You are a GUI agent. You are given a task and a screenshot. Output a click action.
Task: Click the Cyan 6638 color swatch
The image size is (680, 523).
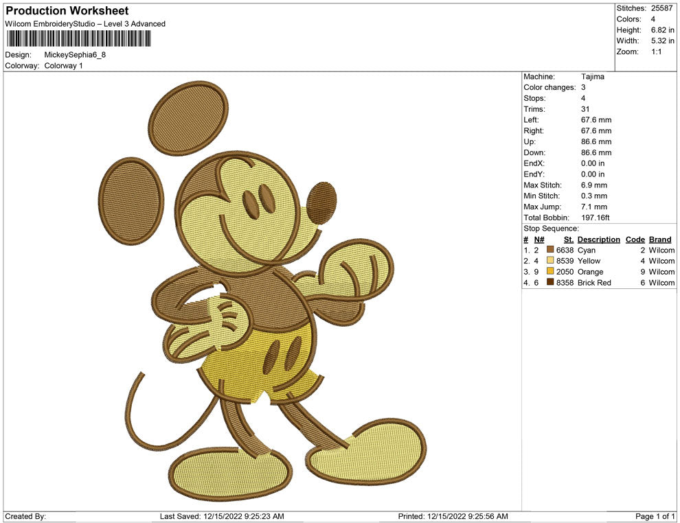(x=550, y=250)
